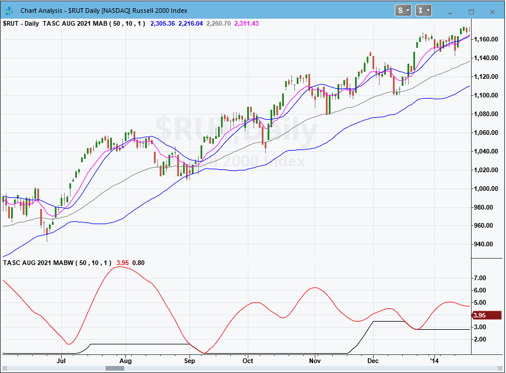Click the TradeStation app icon in title bar
Screen dimensions: 506x373
(x=10, y=11)
